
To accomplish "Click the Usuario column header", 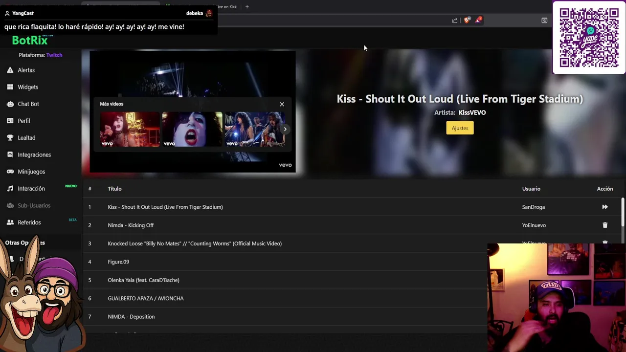I will coord(531,189).
